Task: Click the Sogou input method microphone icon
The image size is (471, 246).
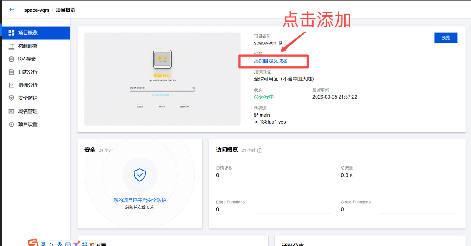Action: click(60, 244)
